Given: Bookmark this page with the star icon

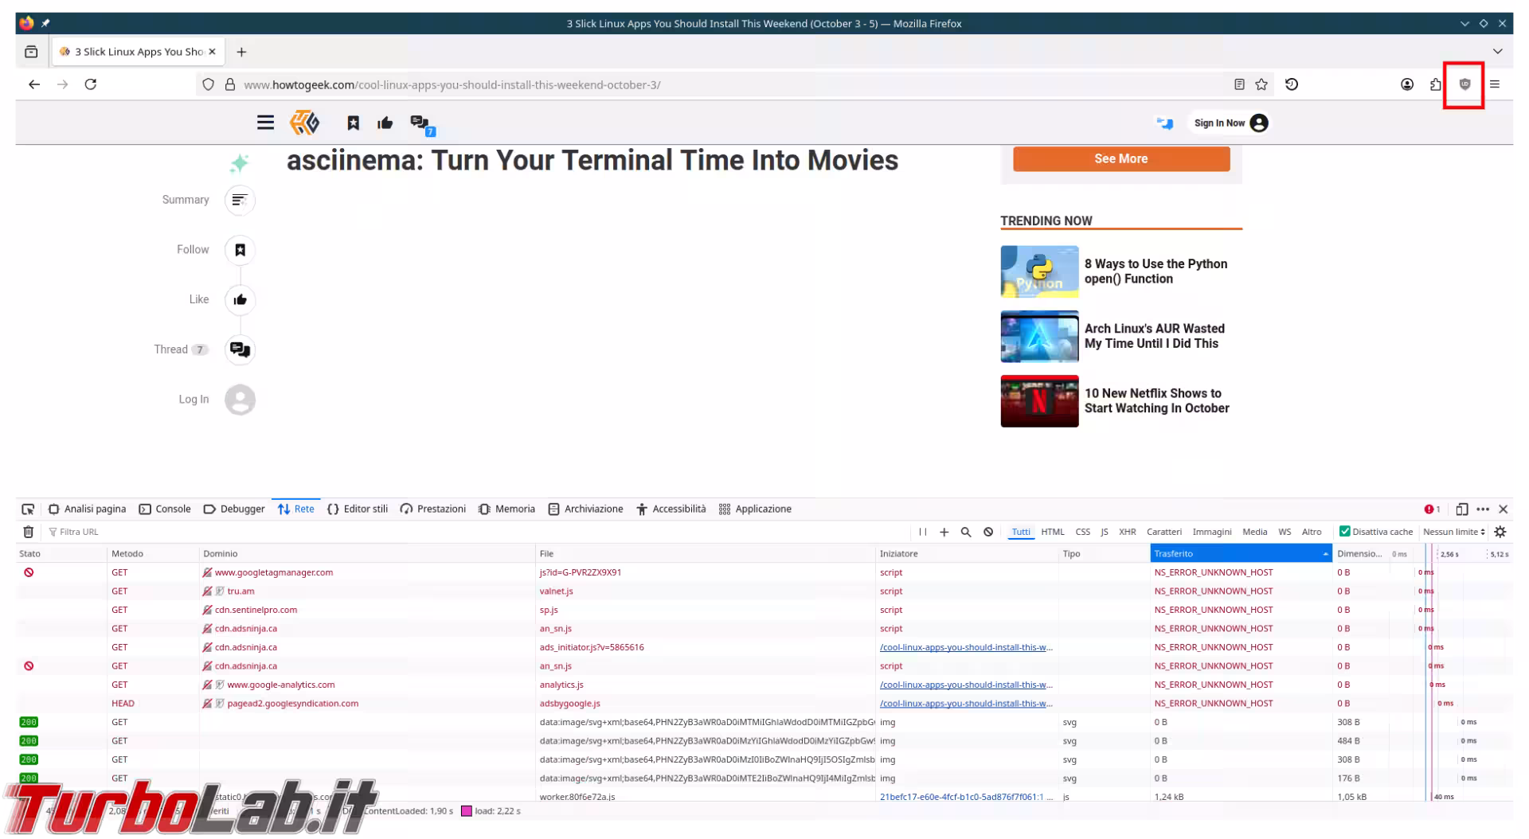Looking at the screenshot, I should [x=1261, y=84].
